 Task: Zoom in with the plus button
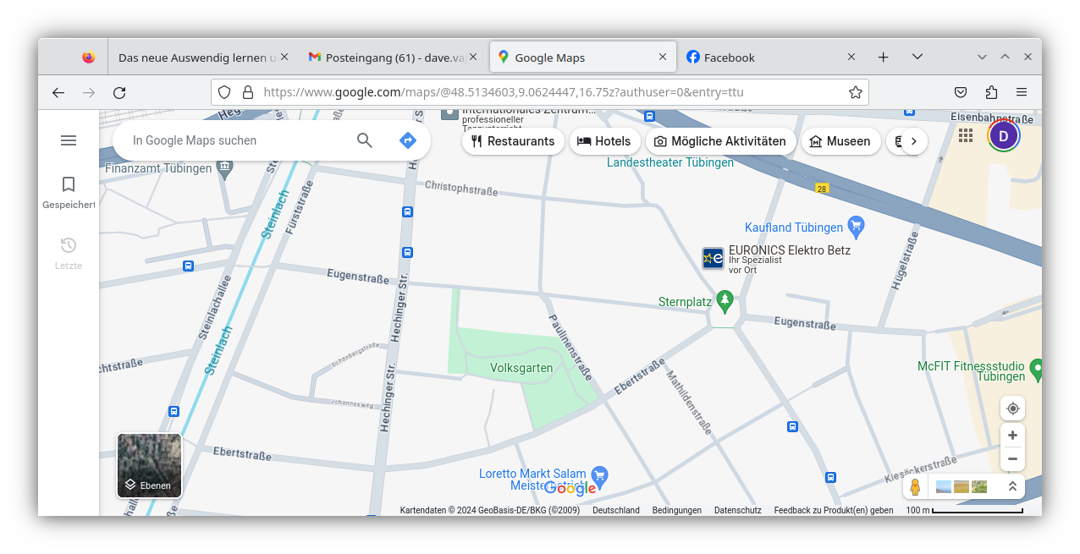click(1012, 436)
